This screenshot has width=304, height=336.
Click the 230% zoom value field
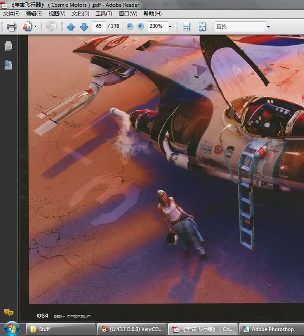[x=158, y=26]
